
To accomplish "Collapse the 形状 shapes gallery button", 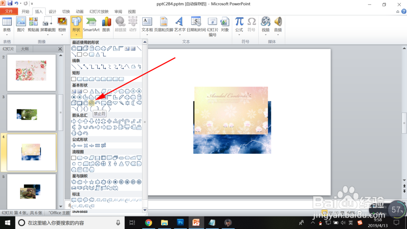I will point(77,26).
